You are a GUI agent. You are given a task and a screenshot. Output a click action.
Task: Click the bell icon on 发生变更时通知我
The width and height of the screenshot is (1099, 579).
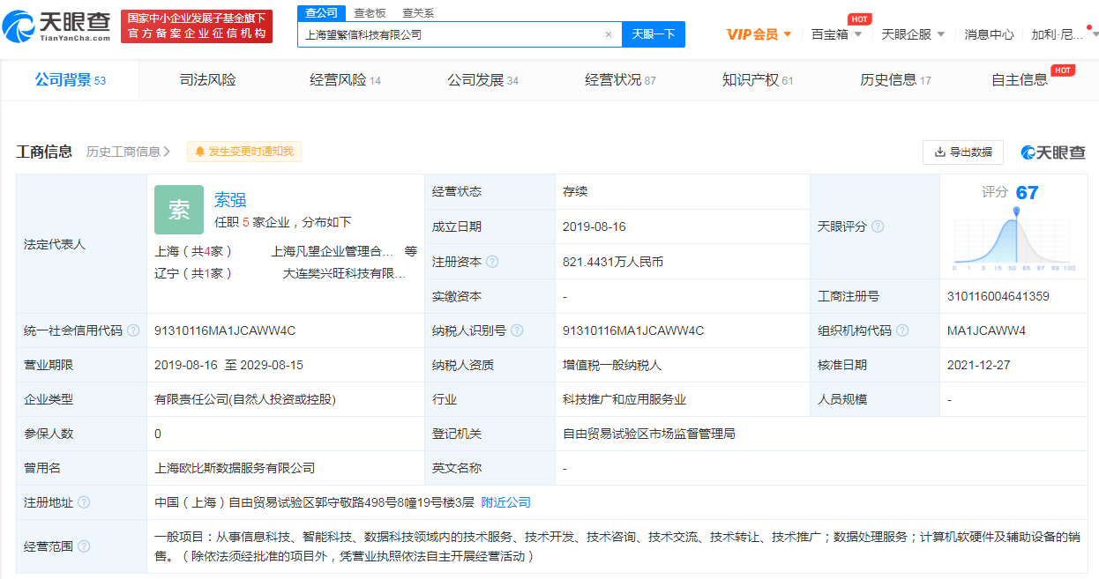coord(200,152)
